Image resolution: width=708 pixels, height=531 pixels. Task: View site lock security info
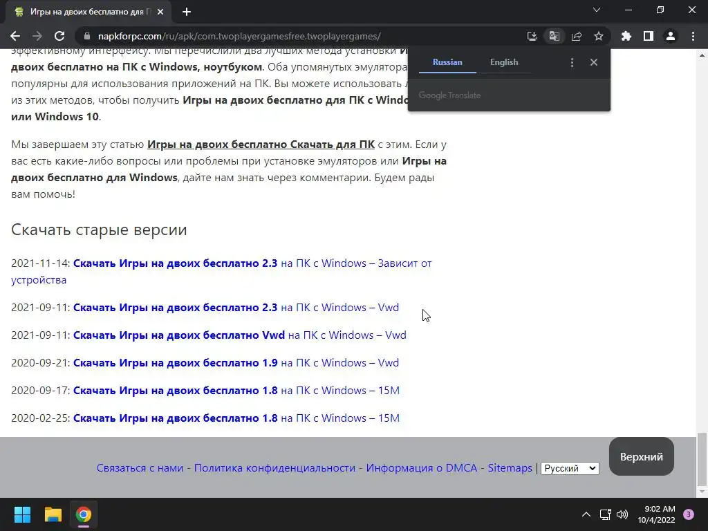click(87, 36)
